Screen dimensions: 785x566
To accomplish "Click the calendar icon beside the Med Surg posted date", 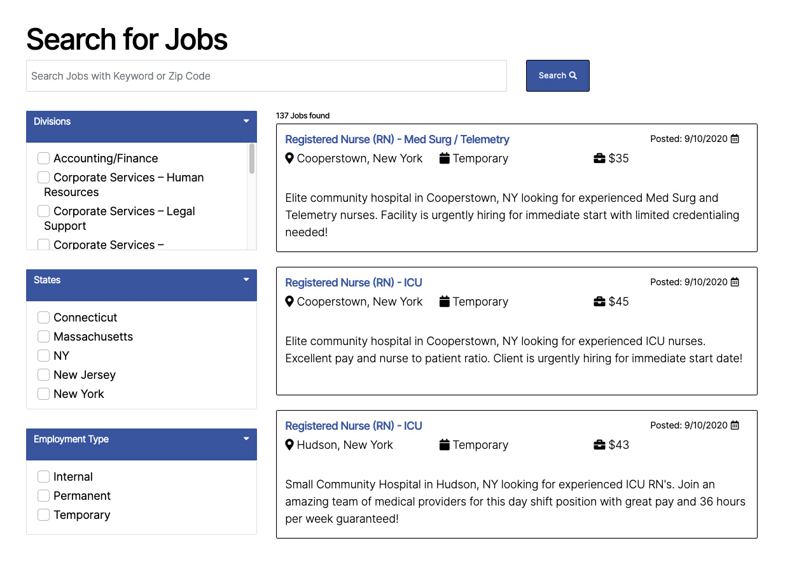I will (735, 138).
